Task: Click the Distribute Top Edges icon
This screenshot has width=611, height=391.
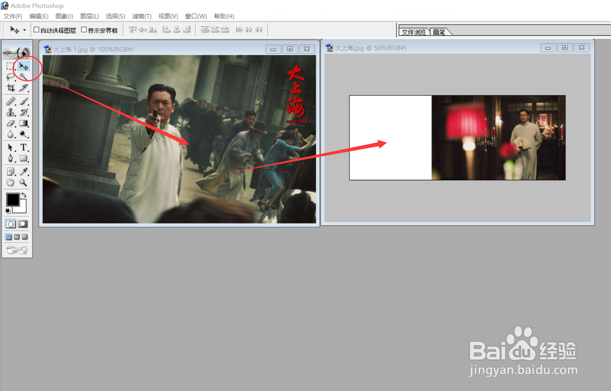Action: (205, 30)
